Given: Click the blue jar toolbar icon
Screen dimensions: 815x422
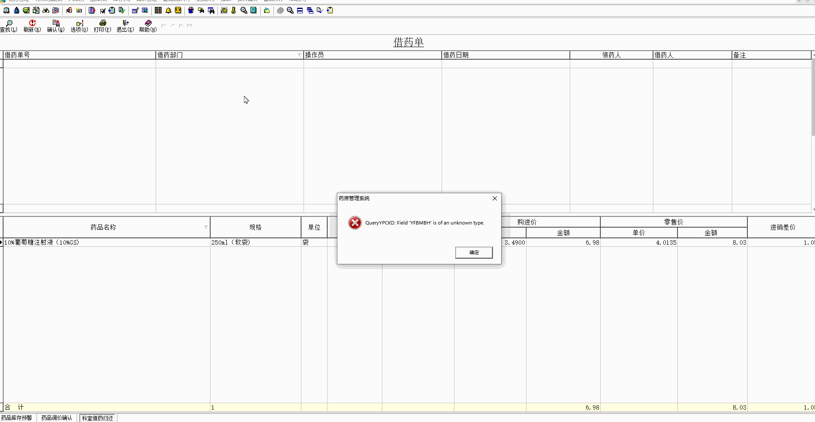Looking at the screenshot, I should [191, 10].
